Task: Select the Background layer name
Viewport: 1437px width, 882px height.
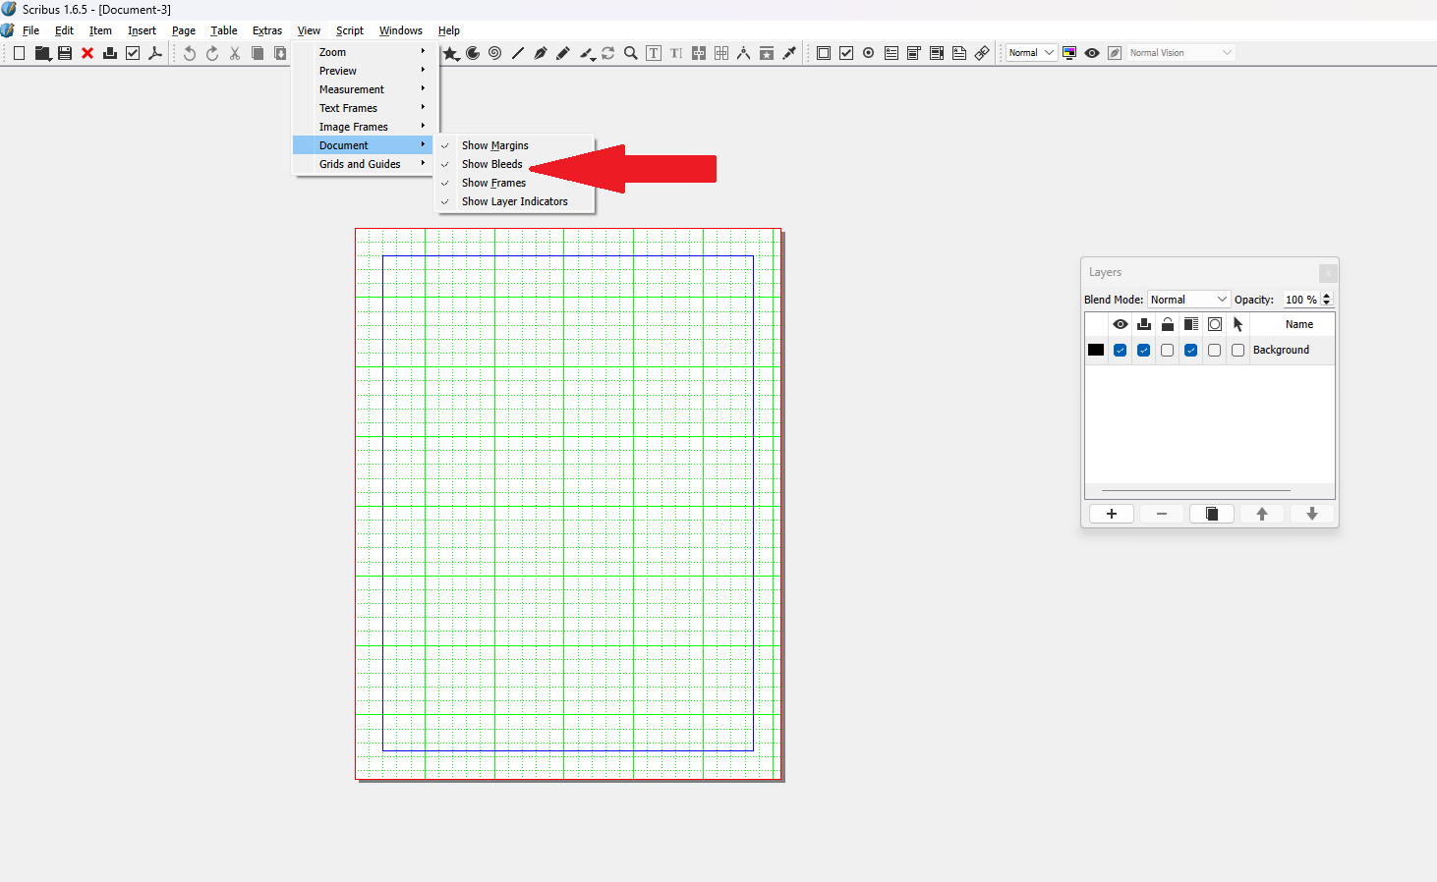Action: 1281,350
